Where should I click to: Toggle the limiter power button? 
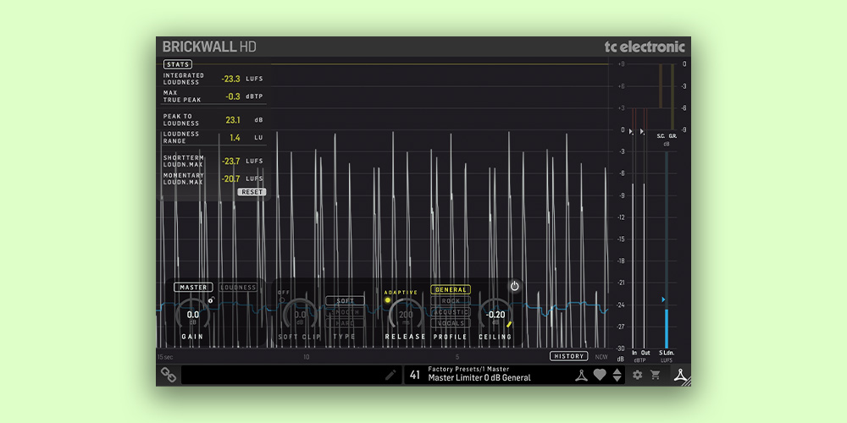[x=514, y=286]
